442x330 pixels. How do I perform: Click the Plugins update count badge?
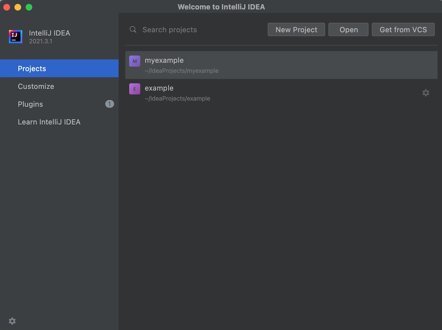coord(110,104)
